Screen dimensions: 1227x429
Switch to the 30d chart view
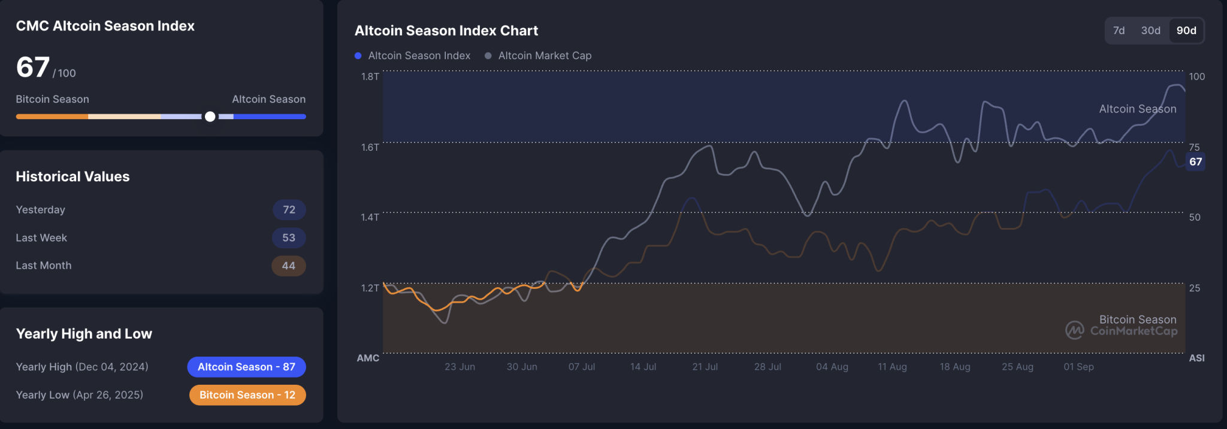(x=1150, y=30)
